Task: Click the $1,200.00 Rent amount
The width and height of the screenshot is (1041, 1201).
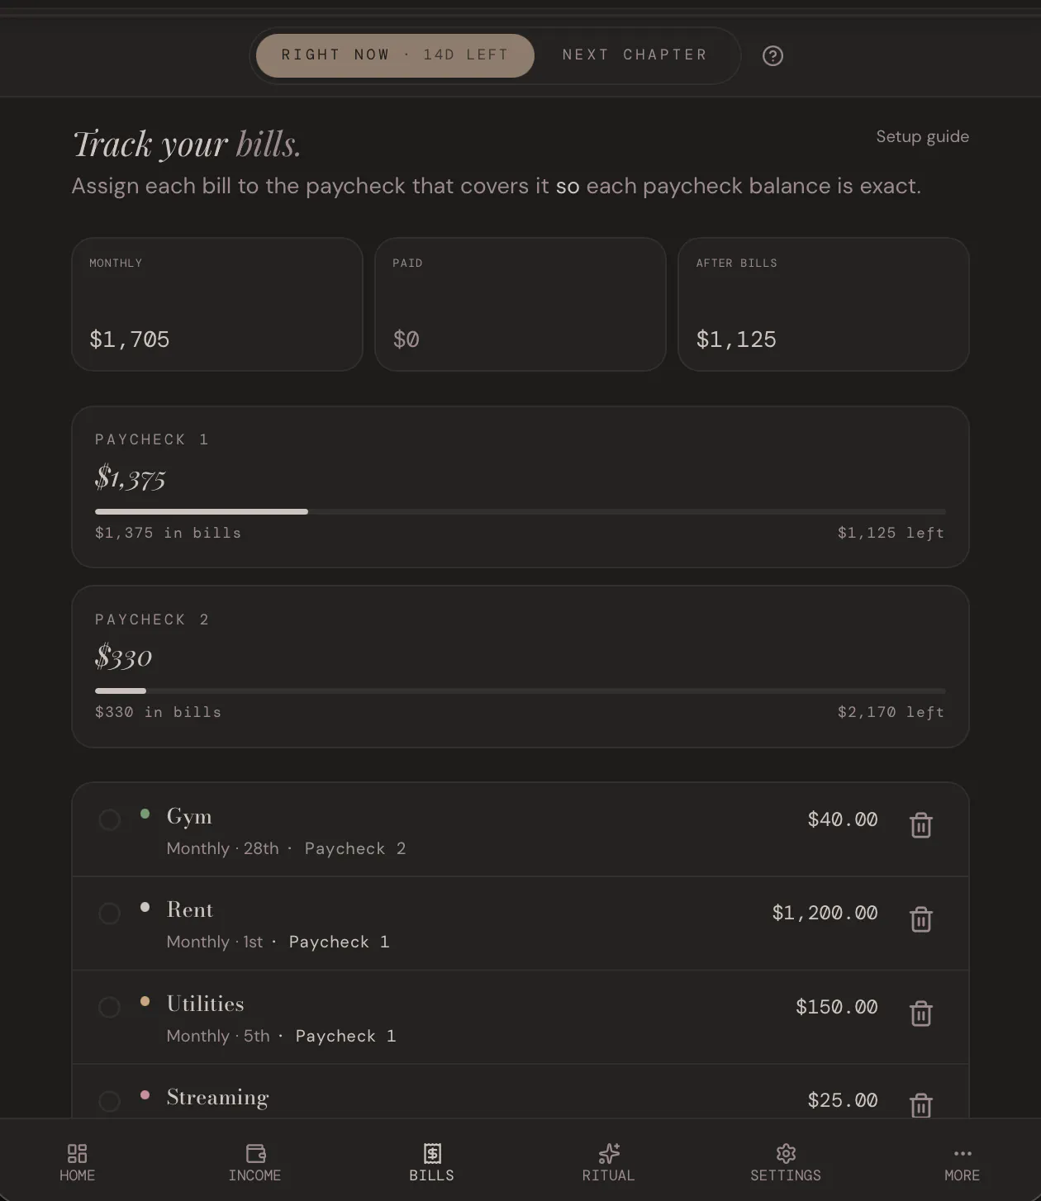Action: click(x=825, y=913)
